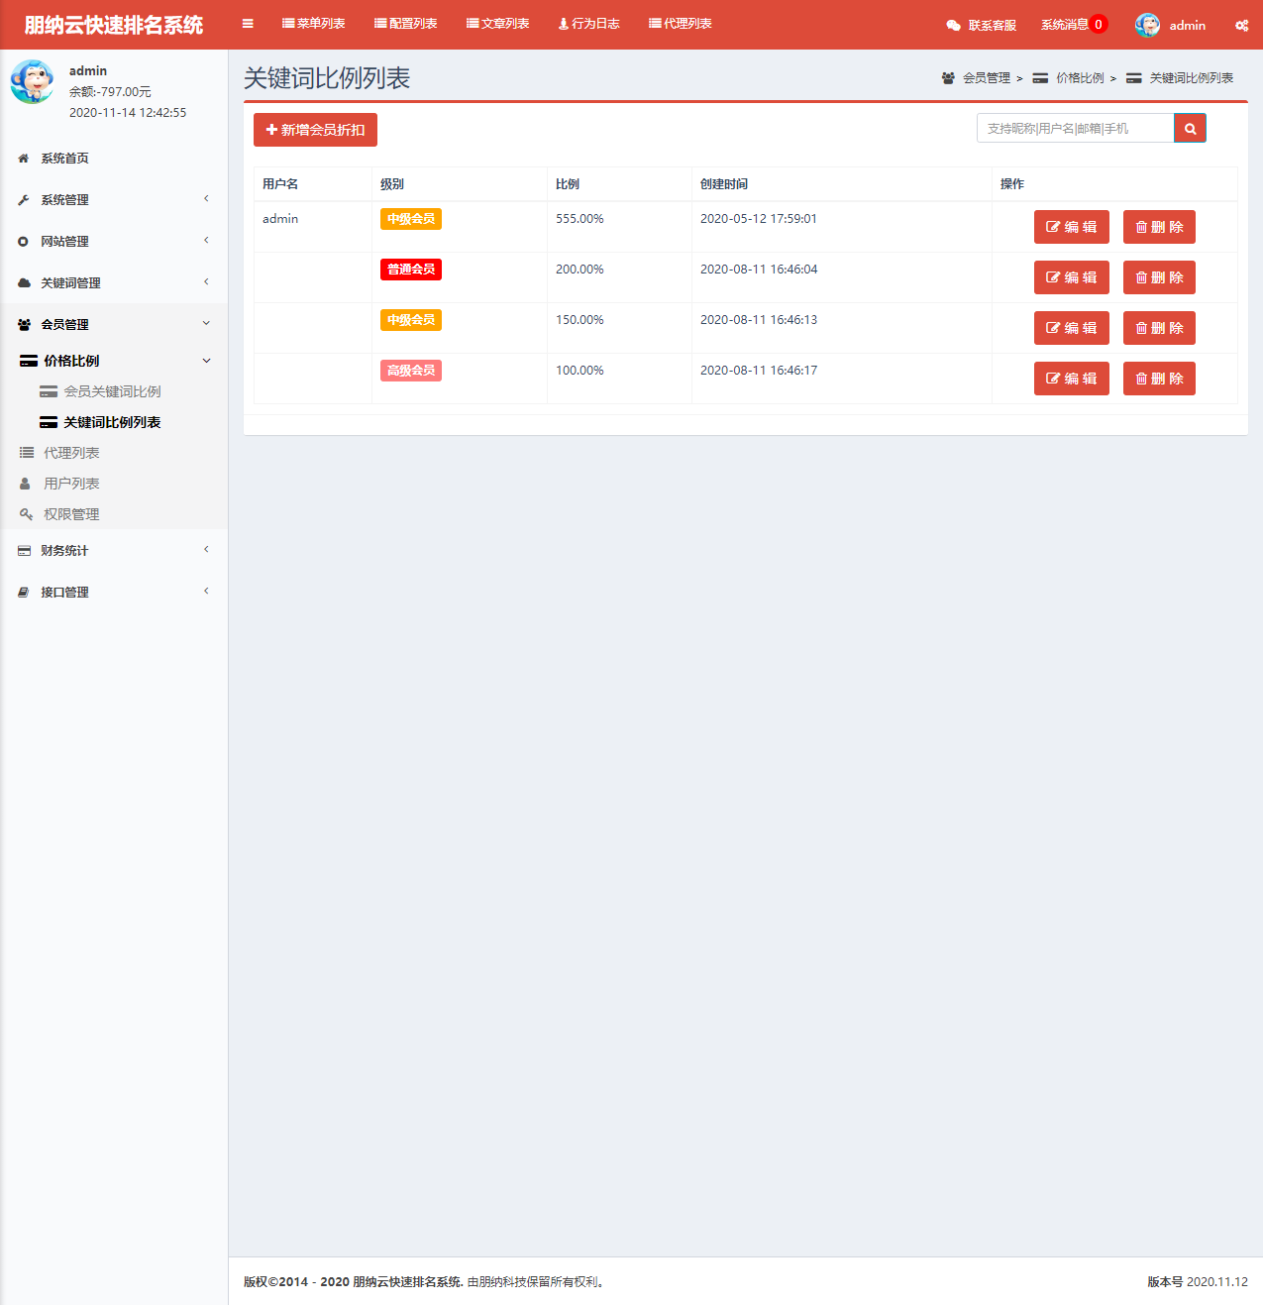
Task: Click the 朋纳云快速排名系统 logo title
Action: pos(114,25)
